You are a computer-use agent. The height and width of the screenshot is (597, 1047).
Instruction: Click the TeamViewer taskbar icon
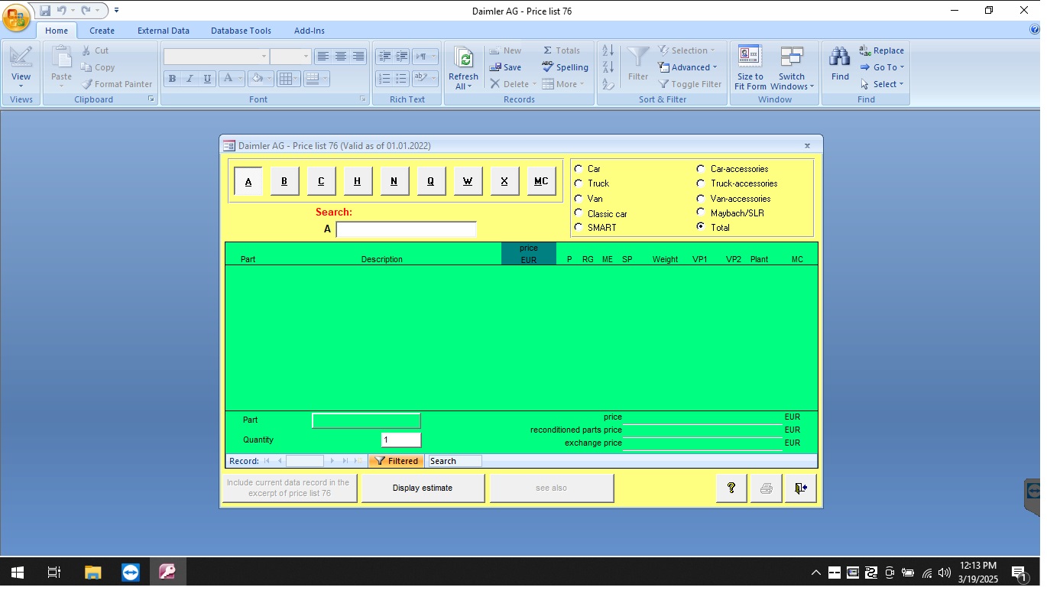[131, 572]
